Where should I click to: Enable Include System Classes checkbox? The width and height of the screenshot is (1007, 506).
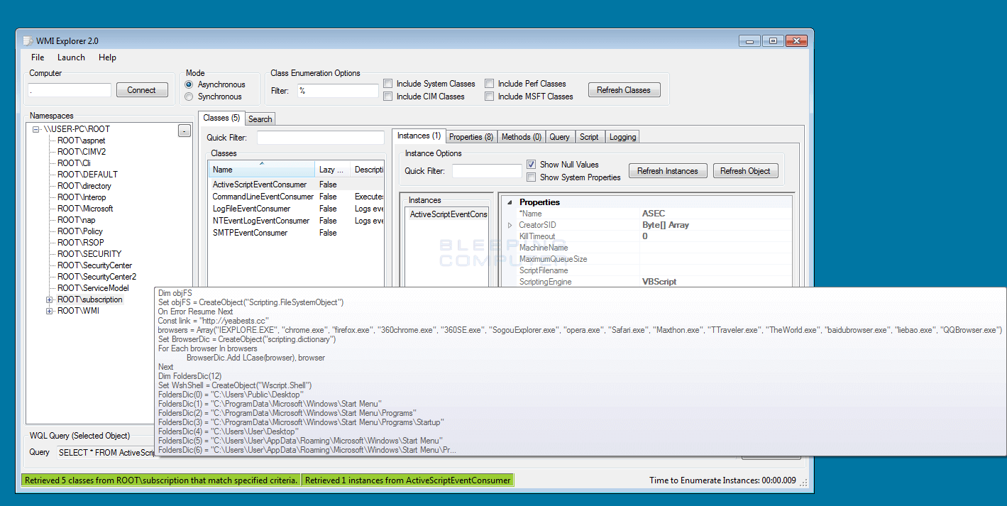coord(387,84)
